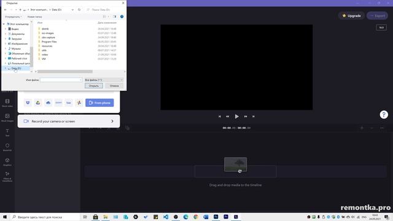
Task: Select Music (Музыка) in the tree
Action: [16, 48]
